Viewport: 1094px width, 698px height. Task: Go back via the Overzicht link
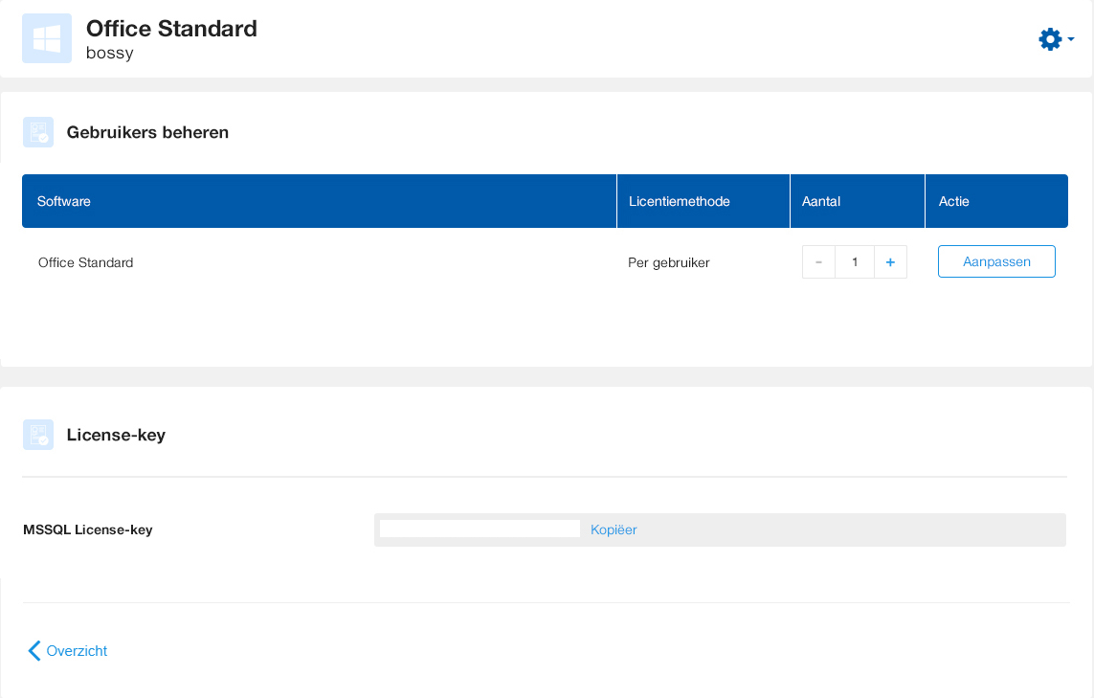[68, 650]
